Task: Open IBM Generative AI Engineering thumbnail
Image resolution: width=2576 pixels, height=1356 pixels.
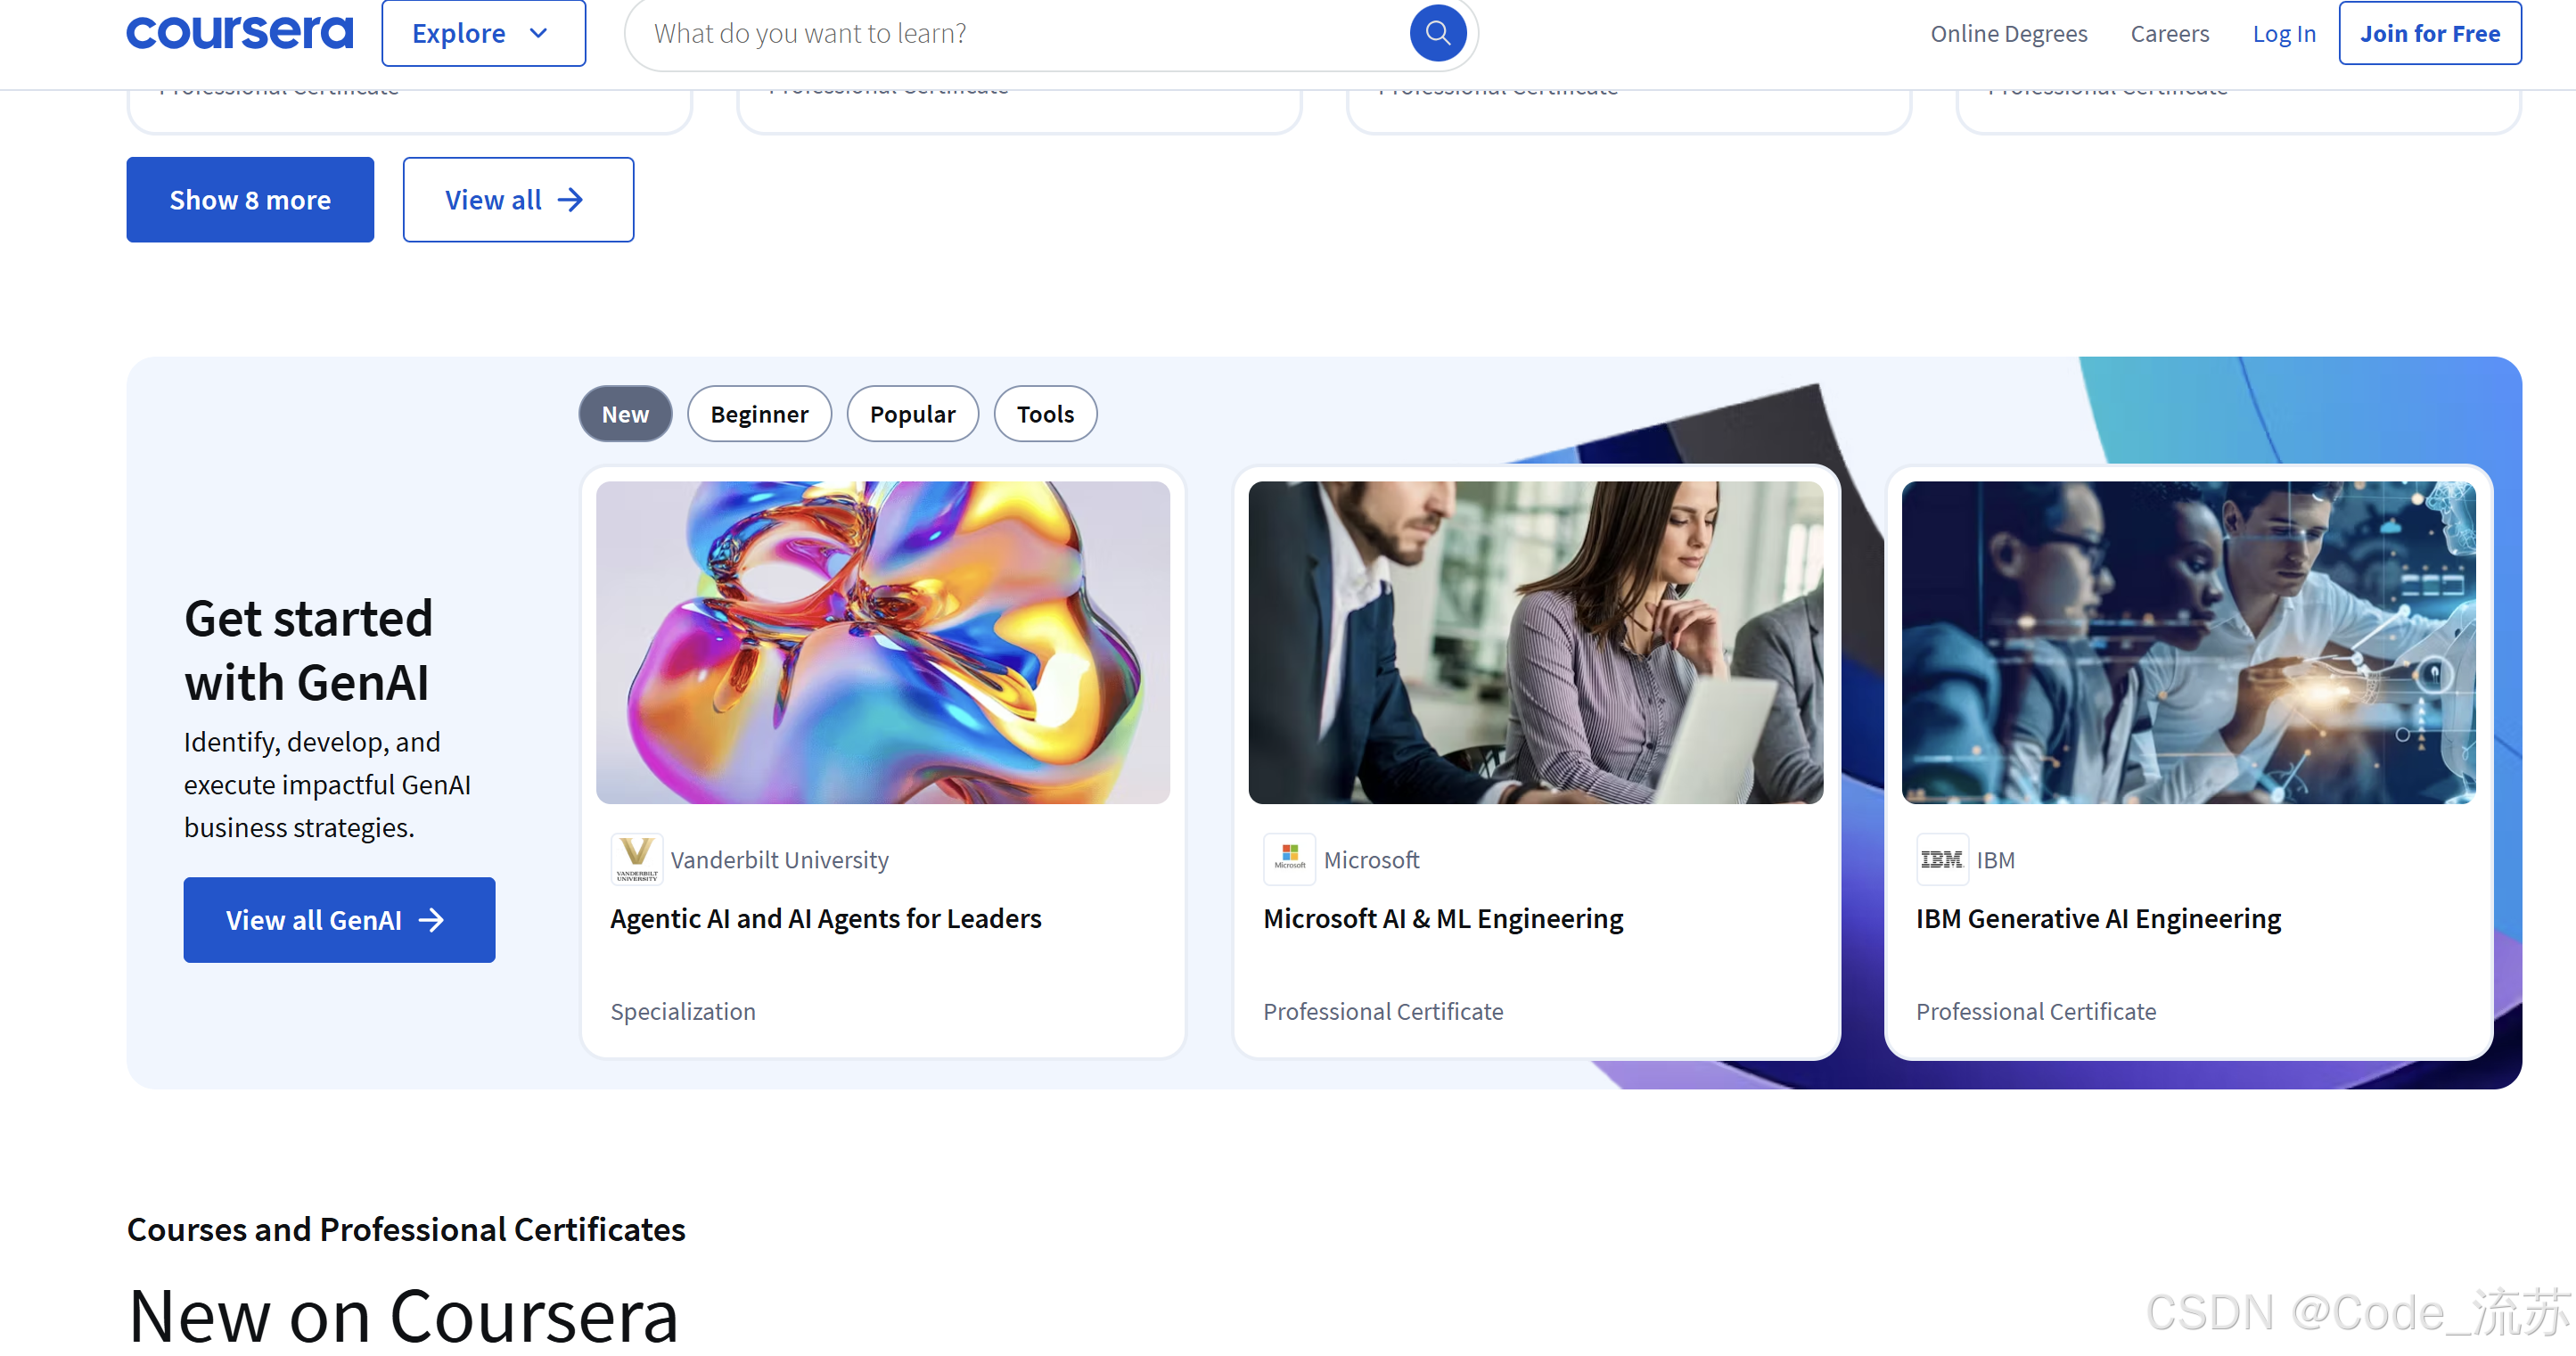Action: tap(2188, 642)
